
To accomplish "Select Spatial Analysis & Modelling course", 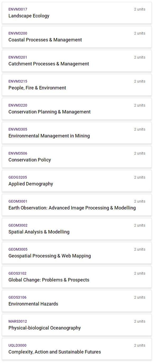I will (77, 229).
